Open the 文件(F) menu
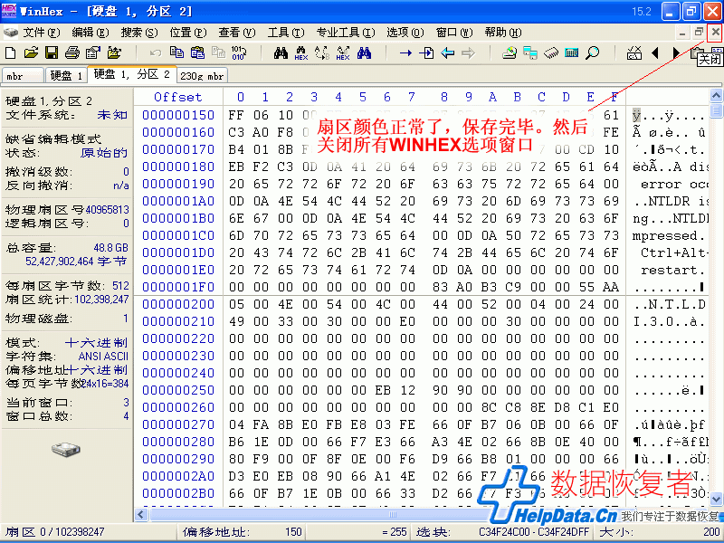The image size is (724, 543). (42, 33)
